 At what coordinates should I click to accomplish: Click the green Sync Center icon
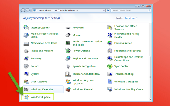coord(110,66)
